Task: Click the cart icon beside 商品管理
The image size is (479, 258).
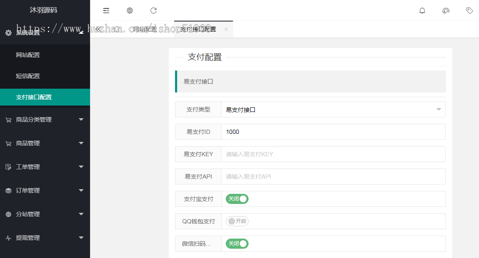Action: (x=8, y=143)
